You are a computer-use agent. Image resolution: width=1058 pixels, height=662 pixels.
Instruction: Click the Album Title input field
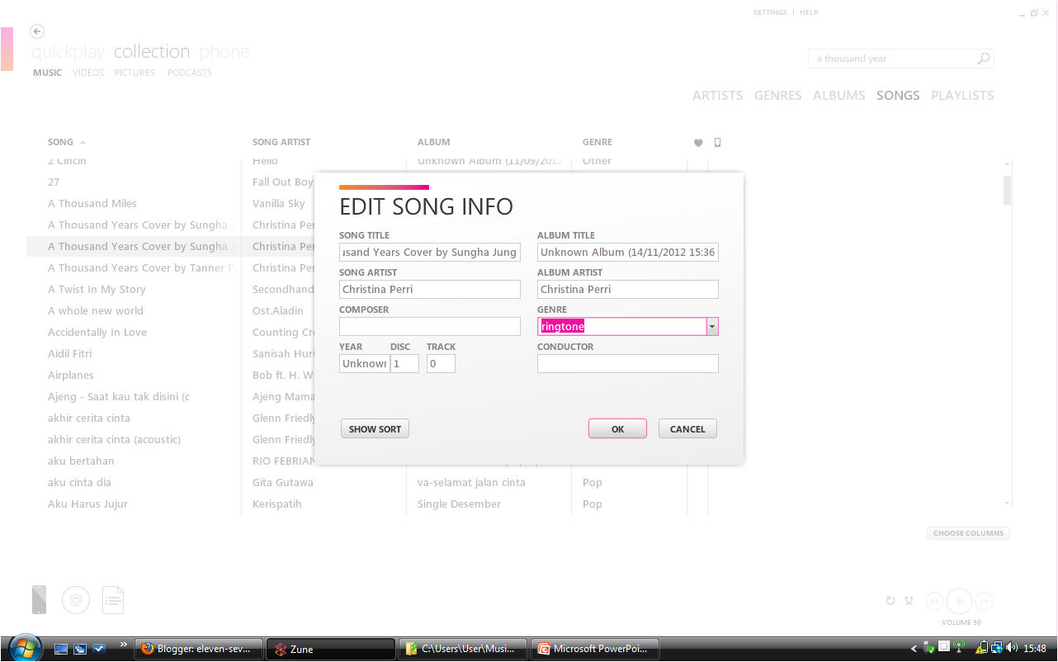[628, 253]
